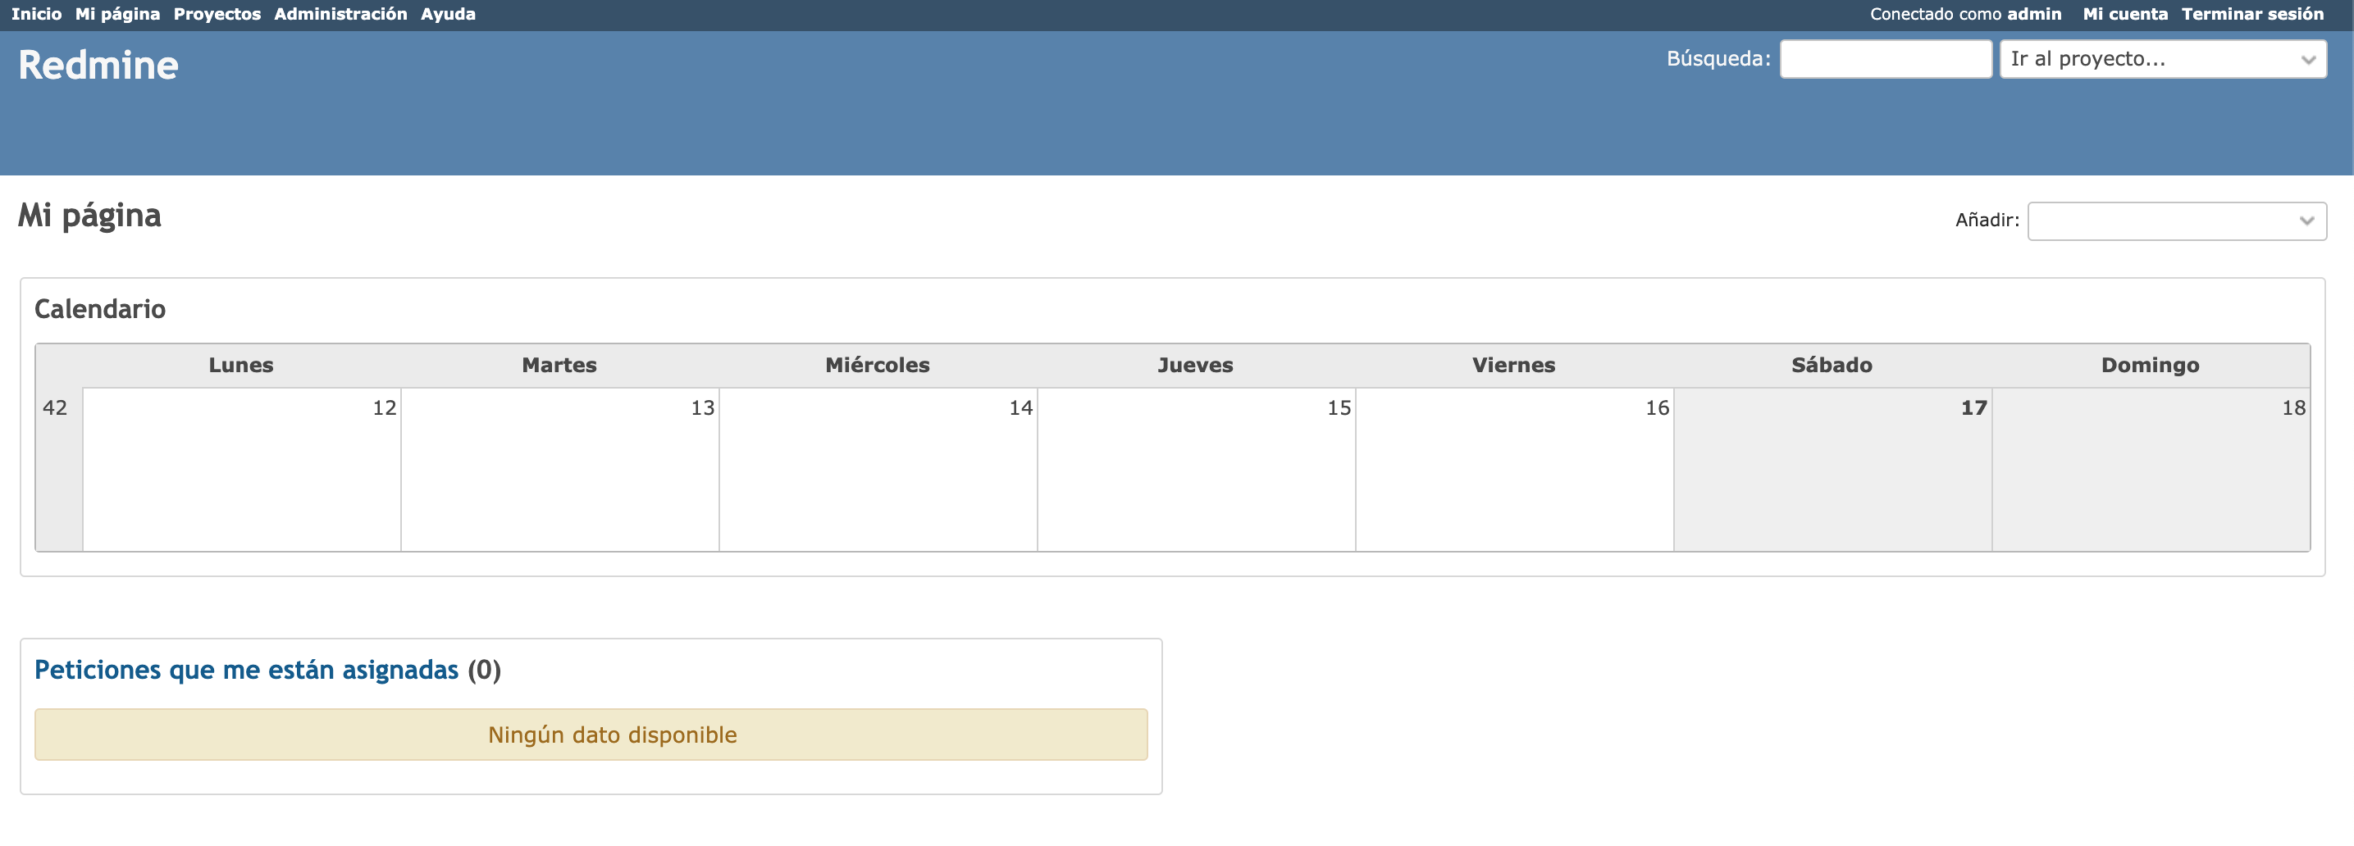Image resolution: width=2354 pixels, height=846 pixels.
Task: Click week number 42
Action: (55, 407)
